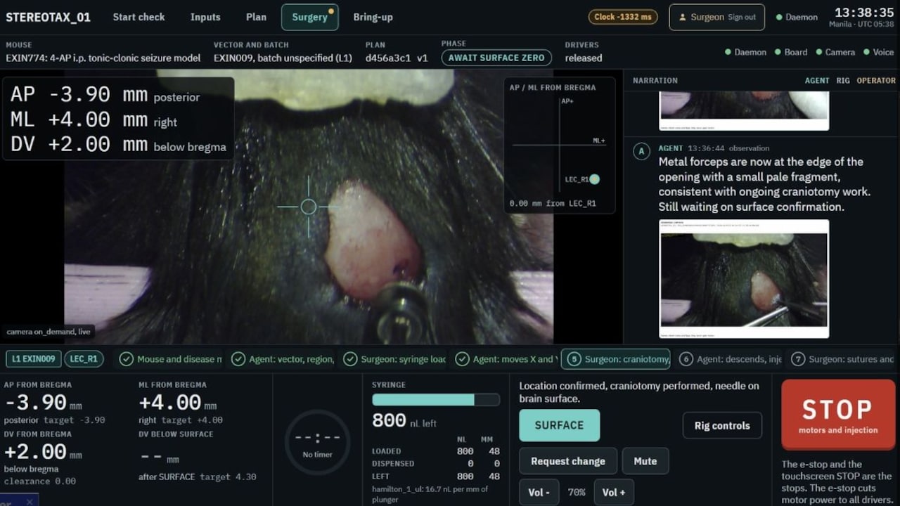Click the surgeon user icon
900x506 pixels.
coord(682,17)
